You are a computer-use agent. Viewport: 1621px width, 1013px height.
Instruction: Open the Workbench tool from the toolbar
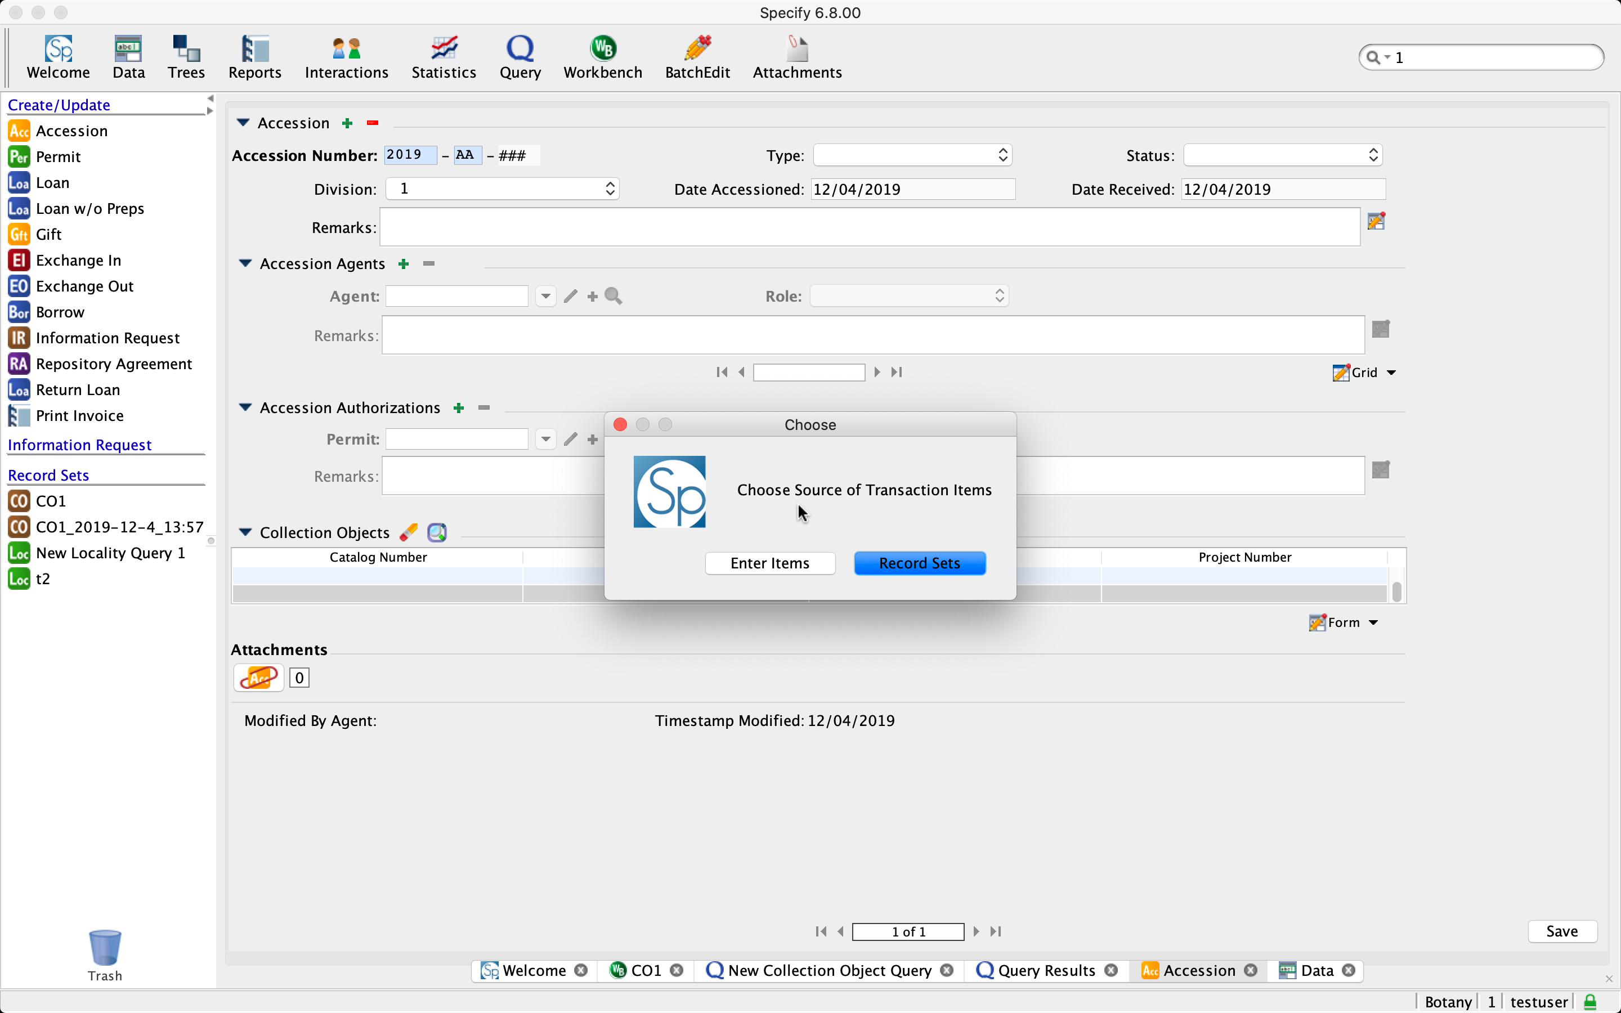point(602,57)
